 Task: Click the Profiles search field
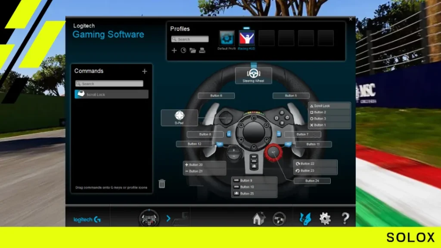coord(190,39)
